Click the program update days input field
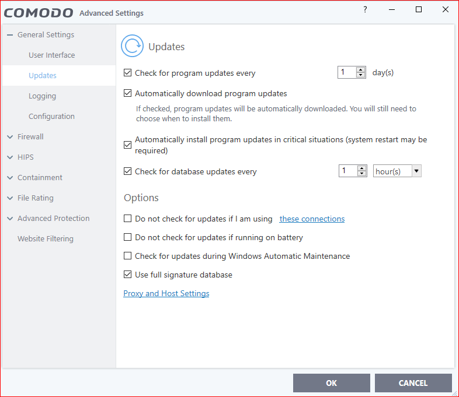The height and width of the screenshot is (397, 459). (346, 73)
